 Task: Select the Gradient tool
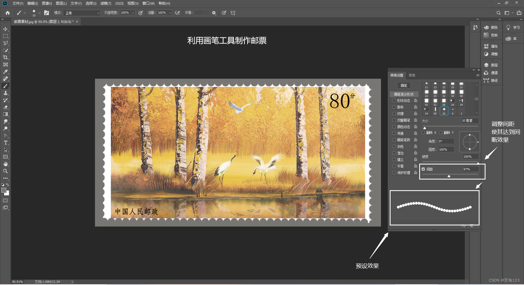coord(5,114)
